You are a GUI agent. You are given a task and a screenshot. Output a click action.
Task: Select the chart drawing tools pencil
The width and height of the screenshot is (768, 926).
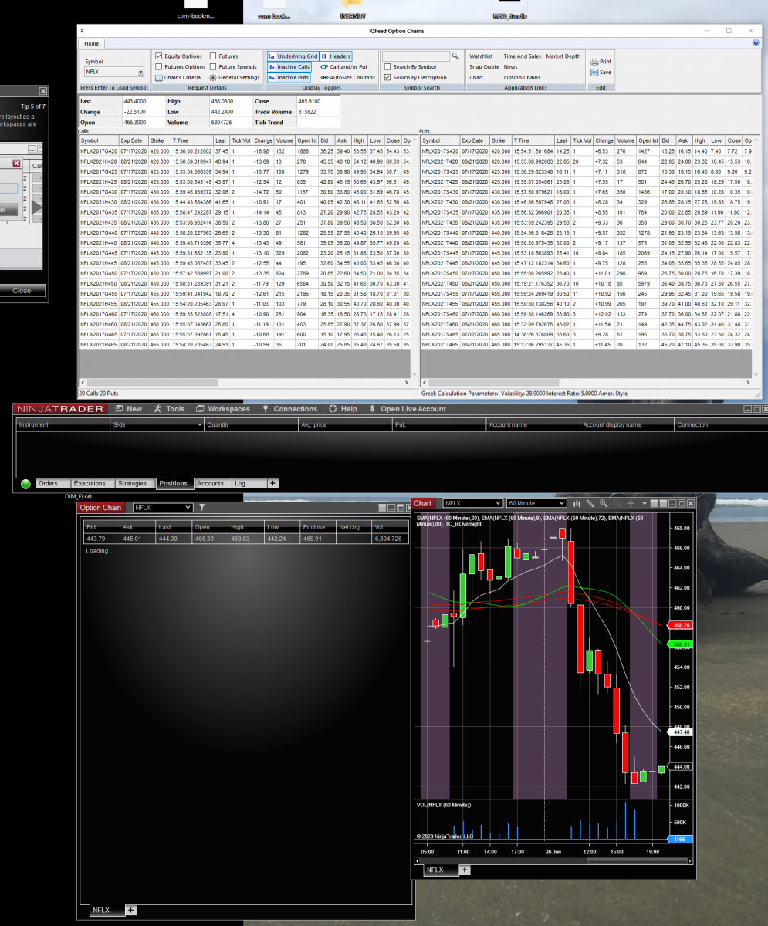click(x=590, y=503)
